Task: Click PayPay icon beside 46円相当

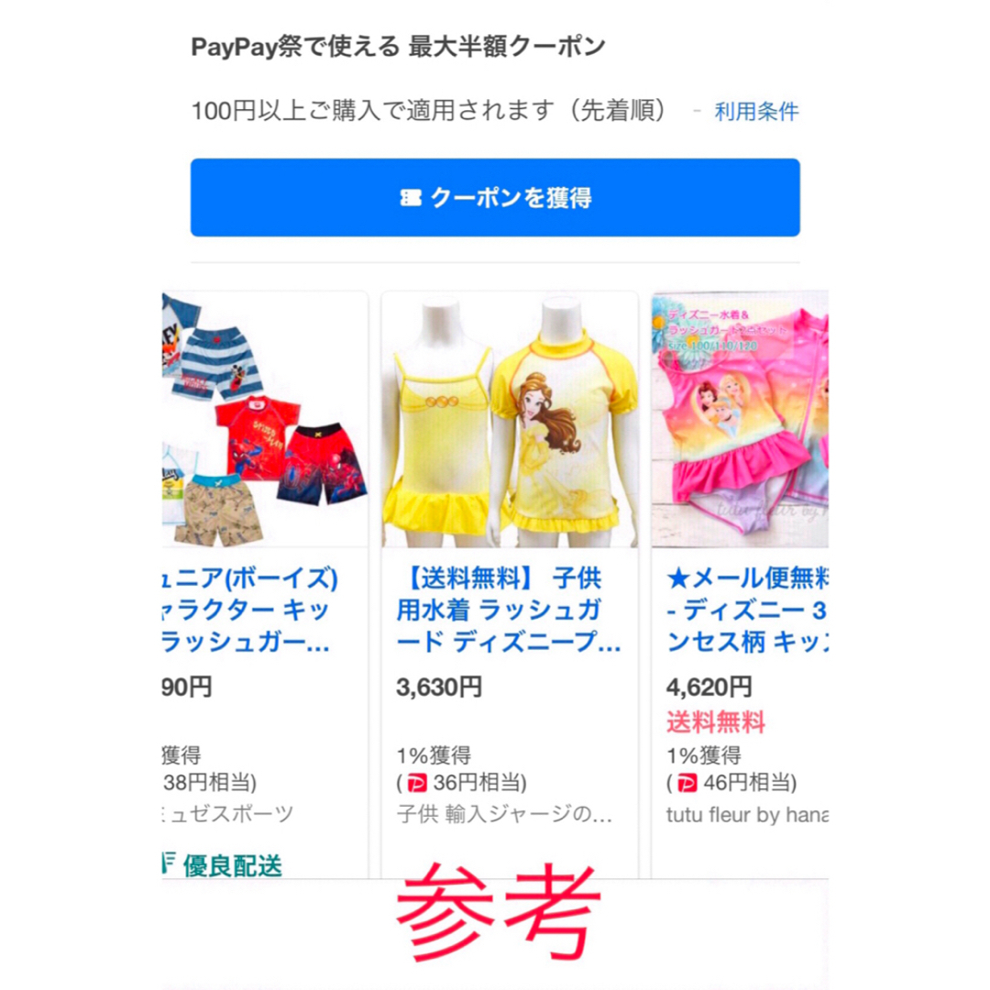Action: point(687,784)
